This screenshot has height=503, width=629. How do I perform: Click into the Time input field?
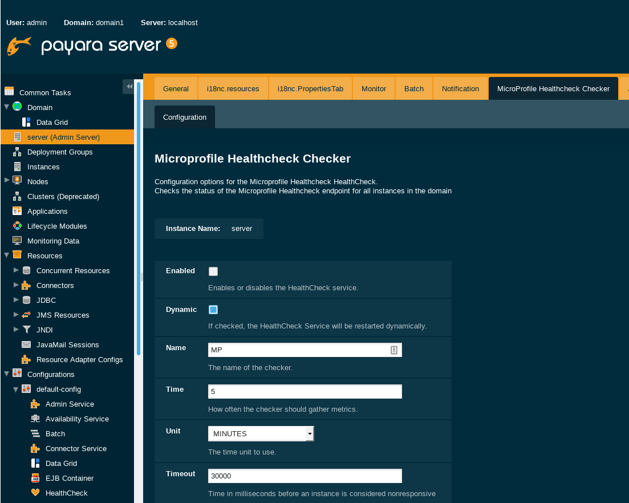pos(305,391)
